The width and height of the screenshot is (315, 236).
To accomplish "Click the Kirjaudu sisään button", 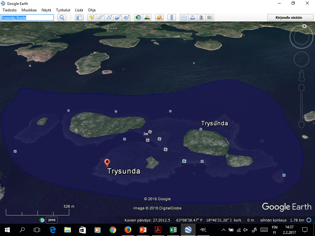I will pos(289,18).
